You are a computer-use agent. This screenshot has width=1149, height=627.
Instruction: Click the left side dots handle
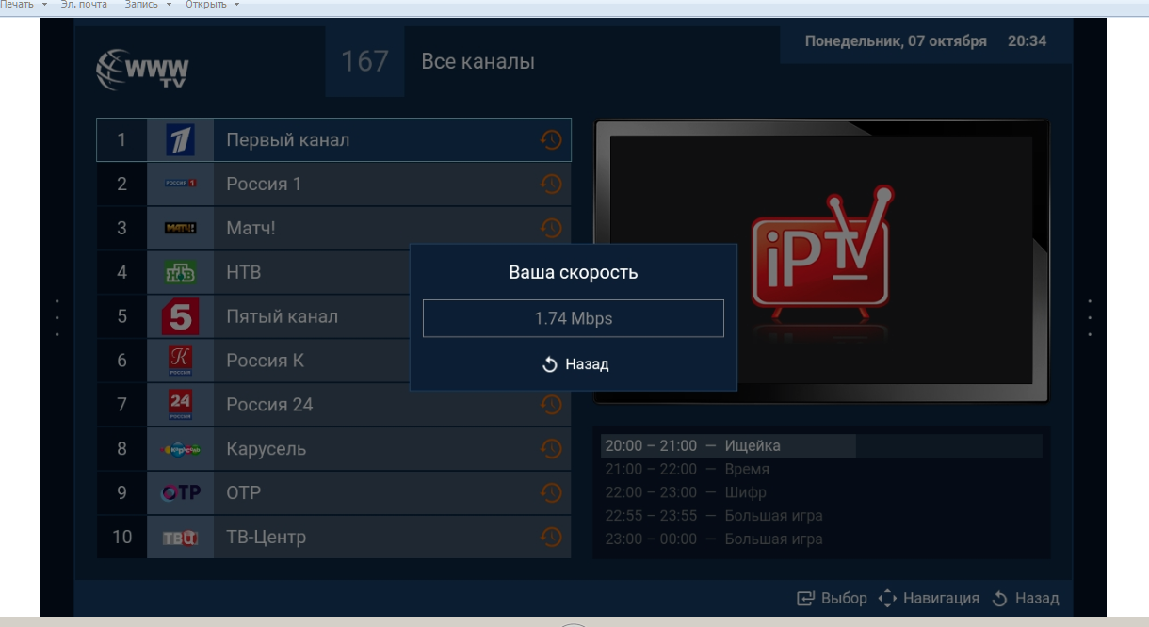coord(57,318)
